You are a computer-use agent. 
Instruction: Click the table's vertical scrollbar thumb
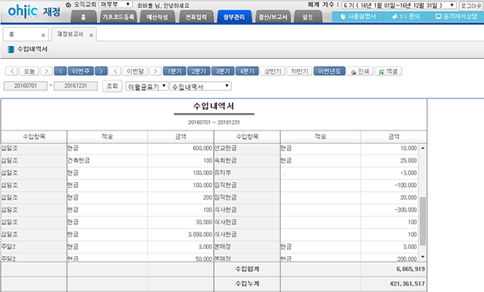click(423, 221)
